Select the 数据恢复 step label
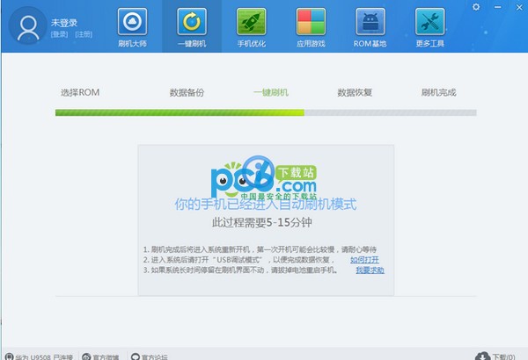The image size is (528, 360). coord(355,92)
